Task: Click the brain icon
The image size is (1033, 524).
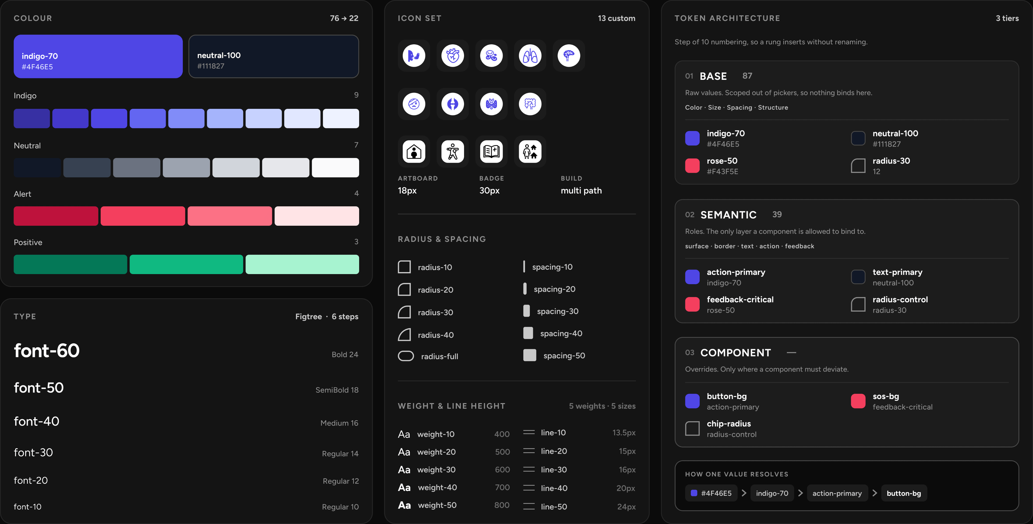Action: (x=569, y=56)
